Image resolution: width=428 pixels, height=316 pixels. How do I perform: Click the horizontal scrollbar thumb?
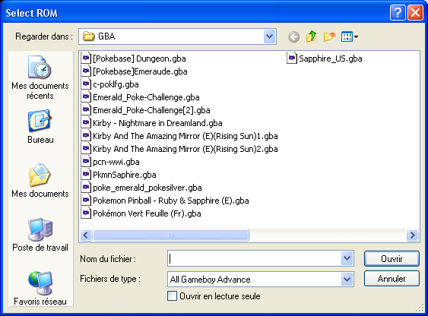171,235
